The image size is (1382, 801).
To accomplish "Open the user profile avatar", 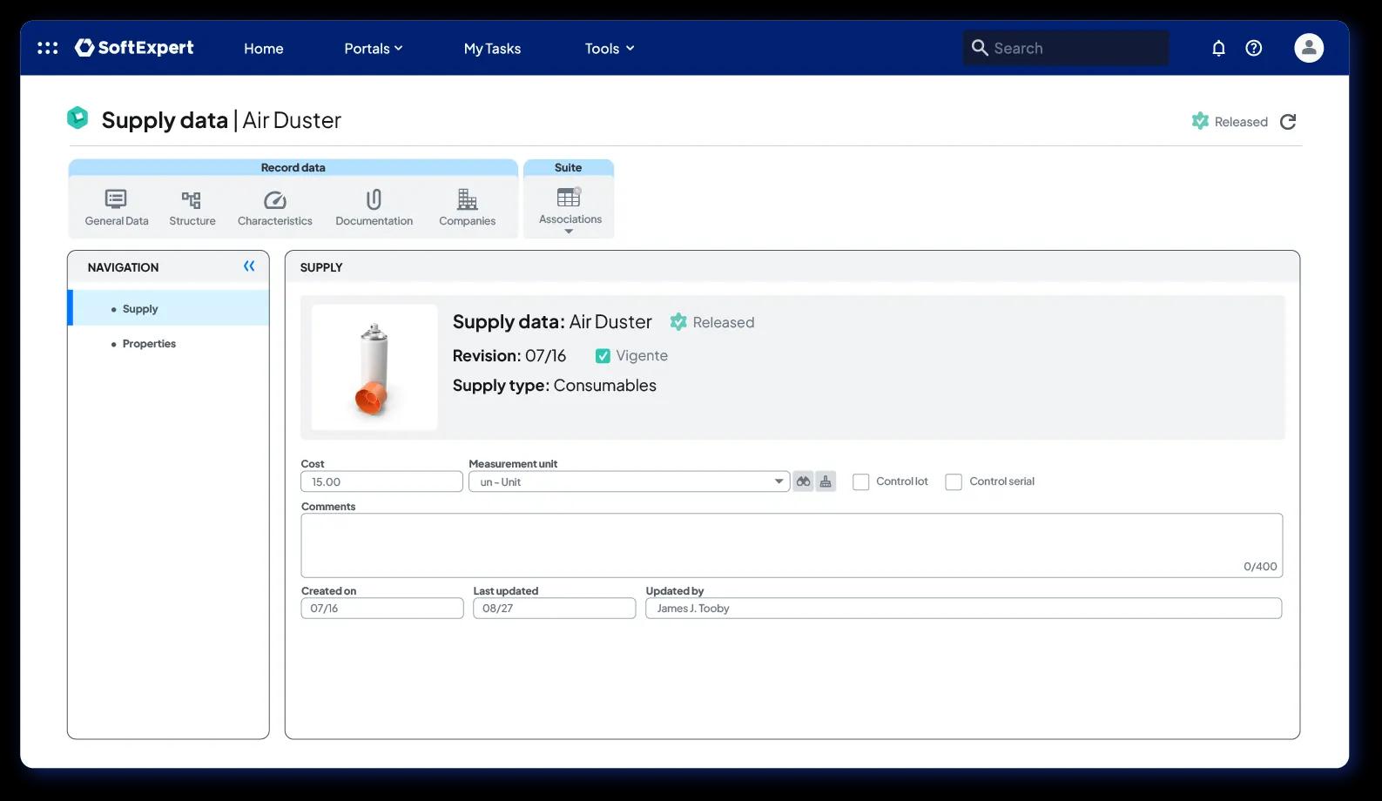I will [1308, 48].
